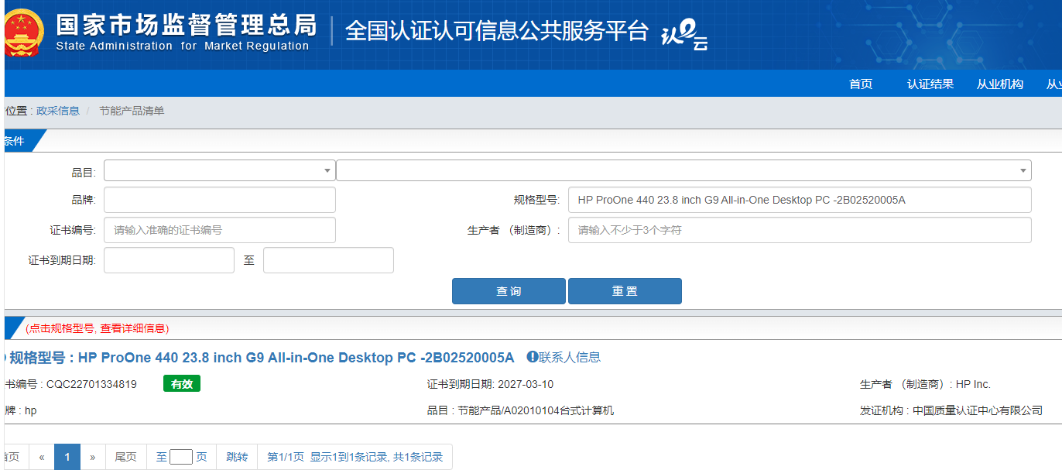Click the page number jump input
The width and height of the screenshot is (1062, 470).
[181, 457]
